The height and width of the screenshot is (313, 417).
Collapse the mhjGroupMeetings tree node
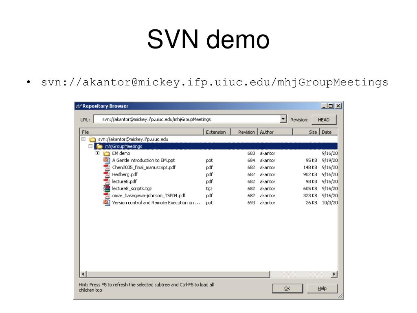coord(90,146)
